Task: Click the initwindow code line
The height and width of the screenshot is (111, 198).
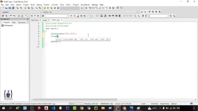Action: tap(64, 34)
